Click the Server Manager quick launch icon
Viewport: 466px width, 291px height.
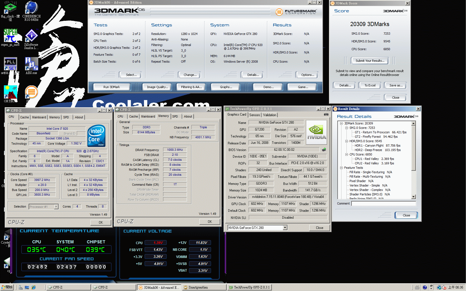tap(21, 287)
